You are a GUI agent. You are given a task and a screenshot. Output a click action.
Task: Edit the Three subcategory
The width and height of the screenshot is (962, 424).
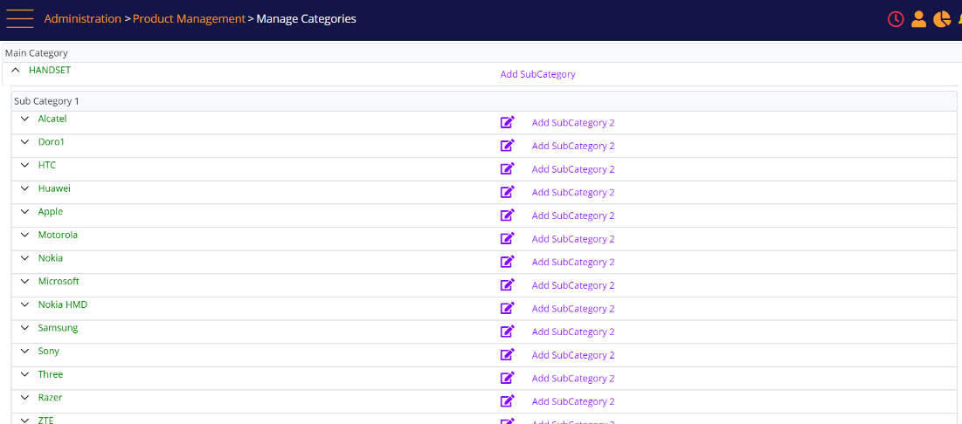tap(508, 379)
